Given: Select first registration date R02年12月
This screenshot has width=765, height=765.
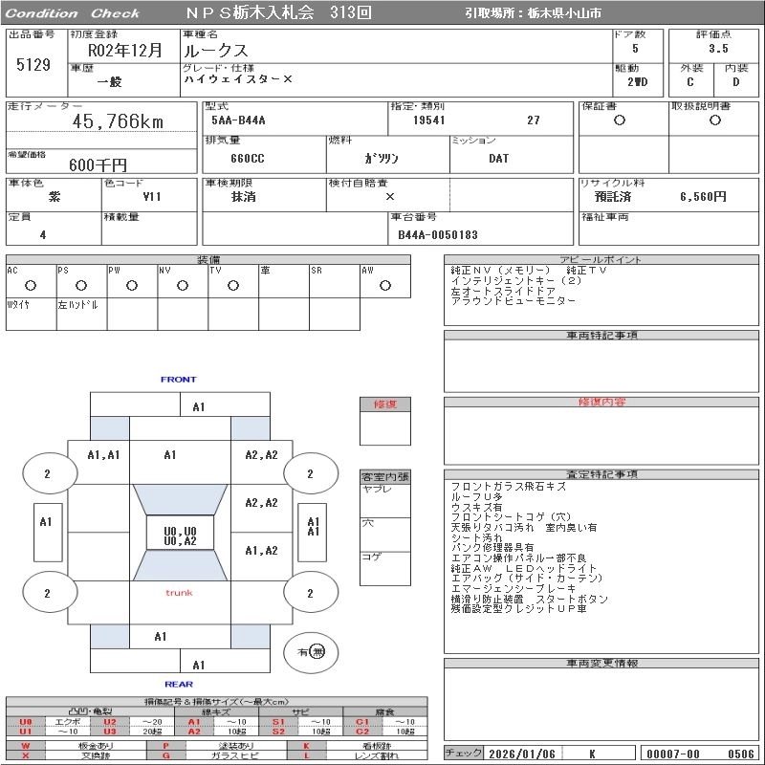Looking at the screenshot, I should coord(124,51).
